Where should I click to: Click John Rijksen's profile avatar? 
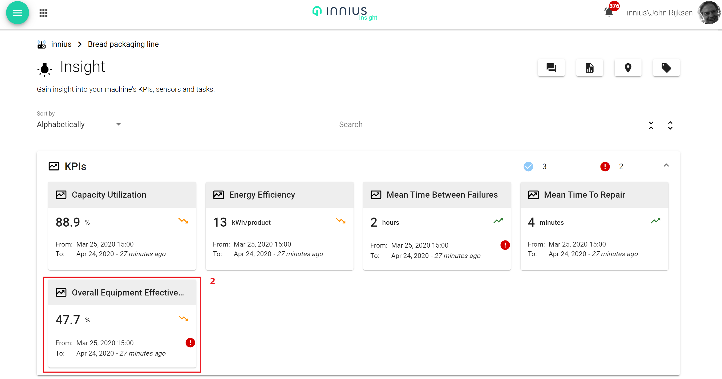pyautogui.click(x=709, y=13)
